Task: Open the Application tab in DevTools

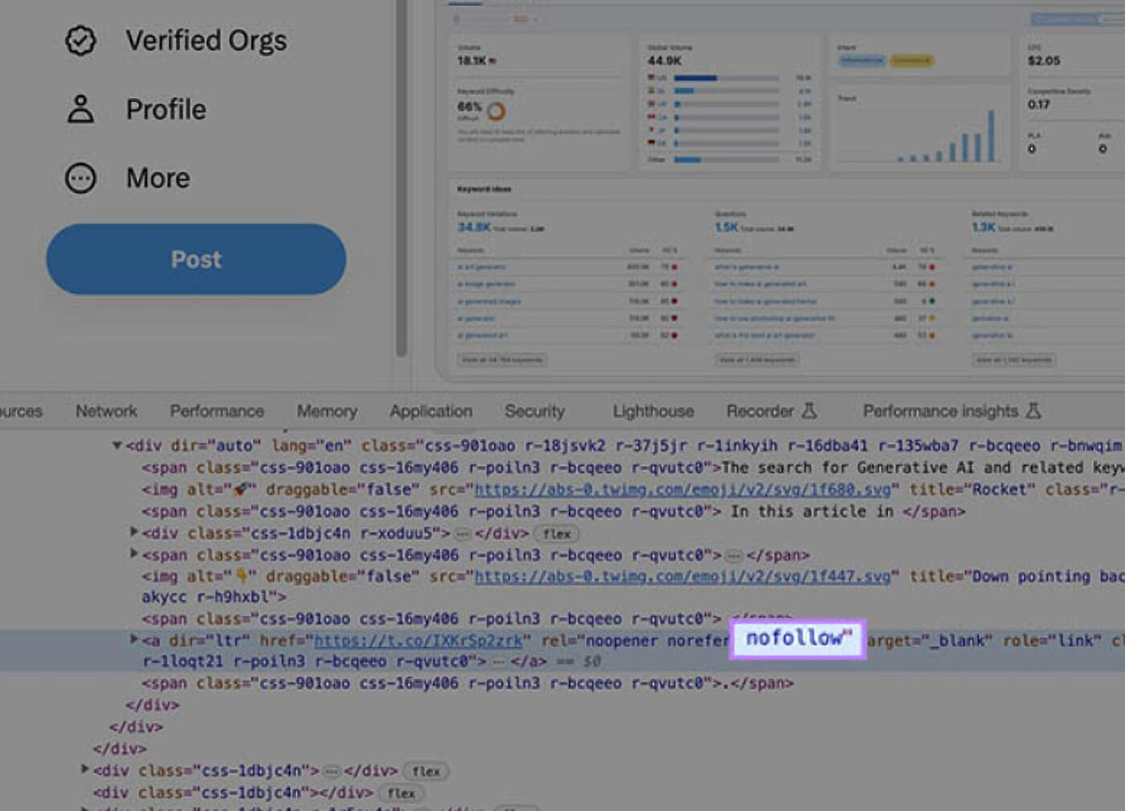Action: [431, 410]
